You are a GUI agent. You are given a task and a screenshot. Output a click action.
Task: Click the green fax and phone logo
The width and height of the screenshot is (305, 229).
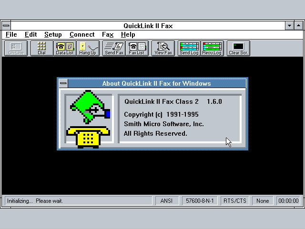(88, 119)
